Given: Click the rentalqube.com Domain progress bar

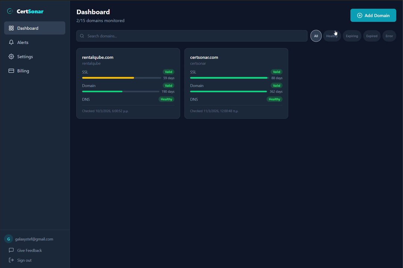Looking at the screenshot, I should 121,91.
